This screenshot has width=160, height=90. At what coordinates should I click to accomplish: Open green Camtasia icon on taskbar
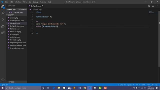[100, 88]
